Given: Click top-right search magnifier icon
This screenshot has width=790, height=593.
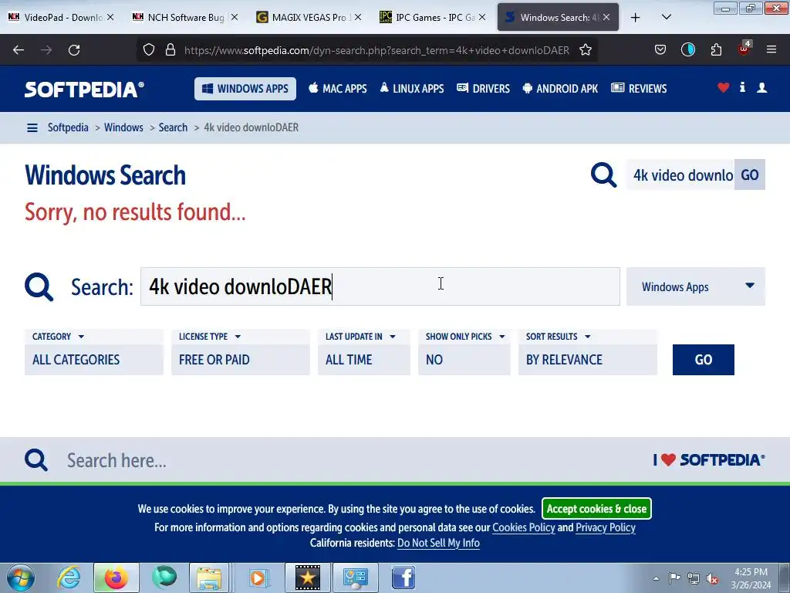Looking at the screenshot, I should point(603,175).
